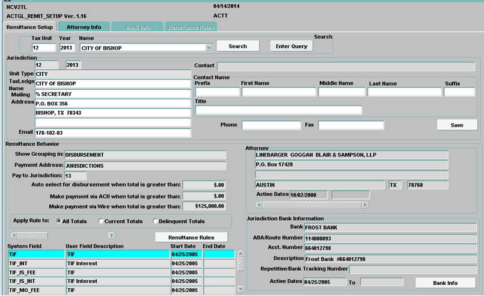This screenshot has width=484, height=296.
Task: Select the TIF_MO_FEE system field cell
Action: (36, 290)
